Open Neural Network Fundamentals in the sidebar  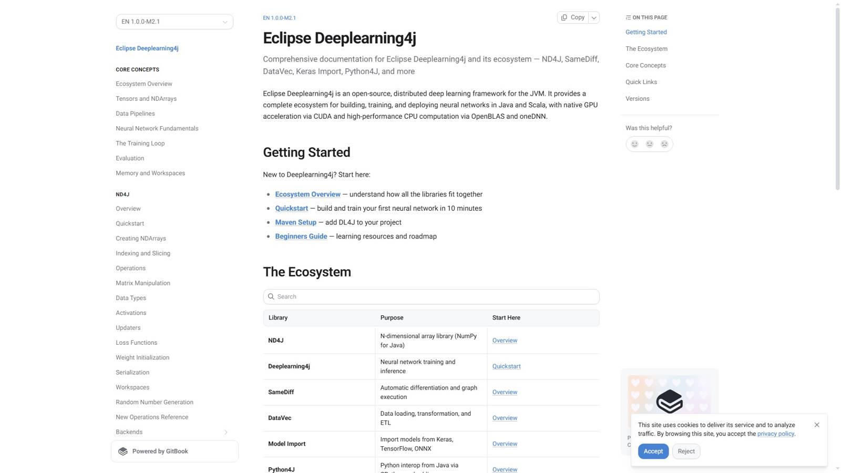pos(157,128)
